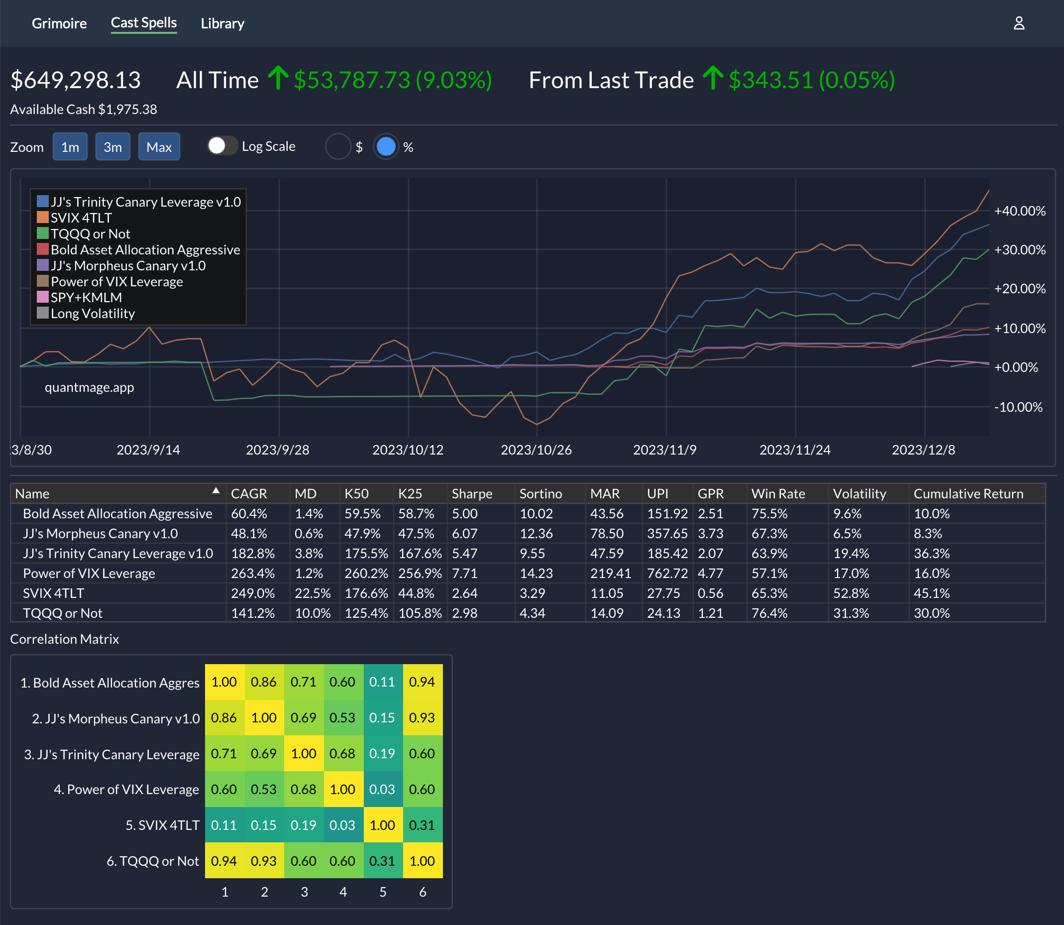Select the dollar radio button
The height and width of the screenshot is (925, 1064).
pos(338,147)
